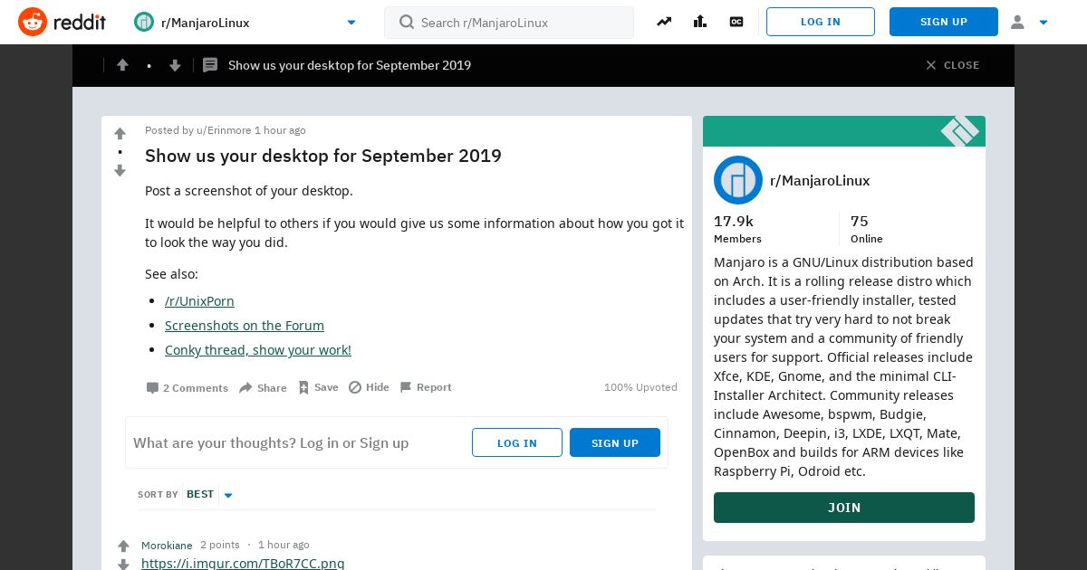Screen dimensions: 1087x570
Task: Open the Popular trending arrow icon
Action: [x=664, y=22]
